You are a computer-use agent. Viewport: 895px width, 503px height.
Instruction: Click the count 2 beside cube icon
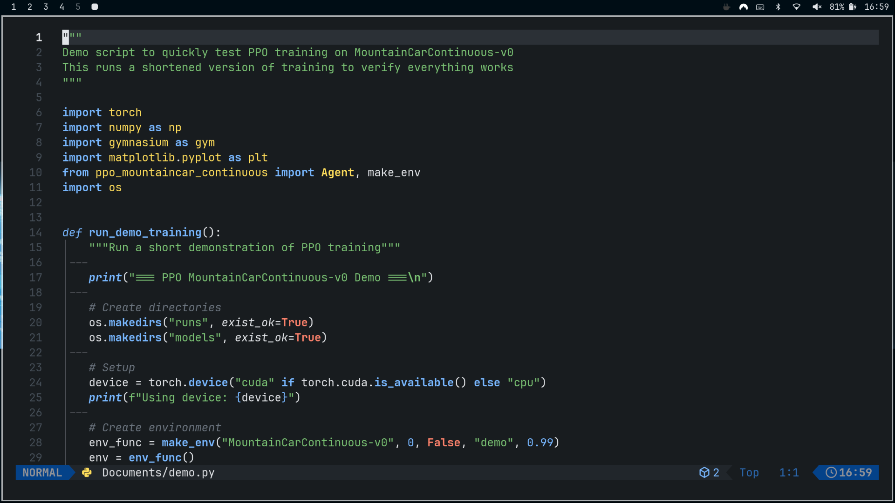(716, 472)
